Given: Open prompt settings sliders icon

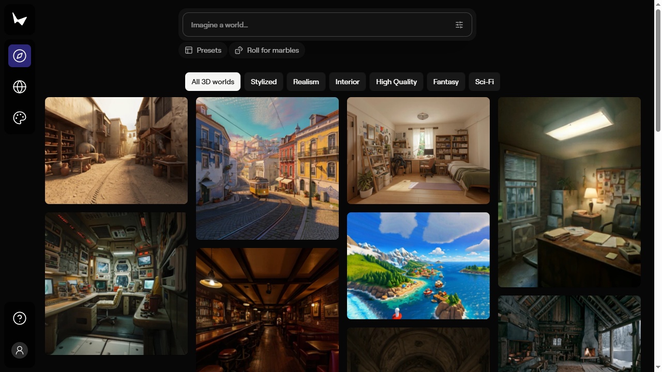Looking at the screenshot, I should click(459, 25).
